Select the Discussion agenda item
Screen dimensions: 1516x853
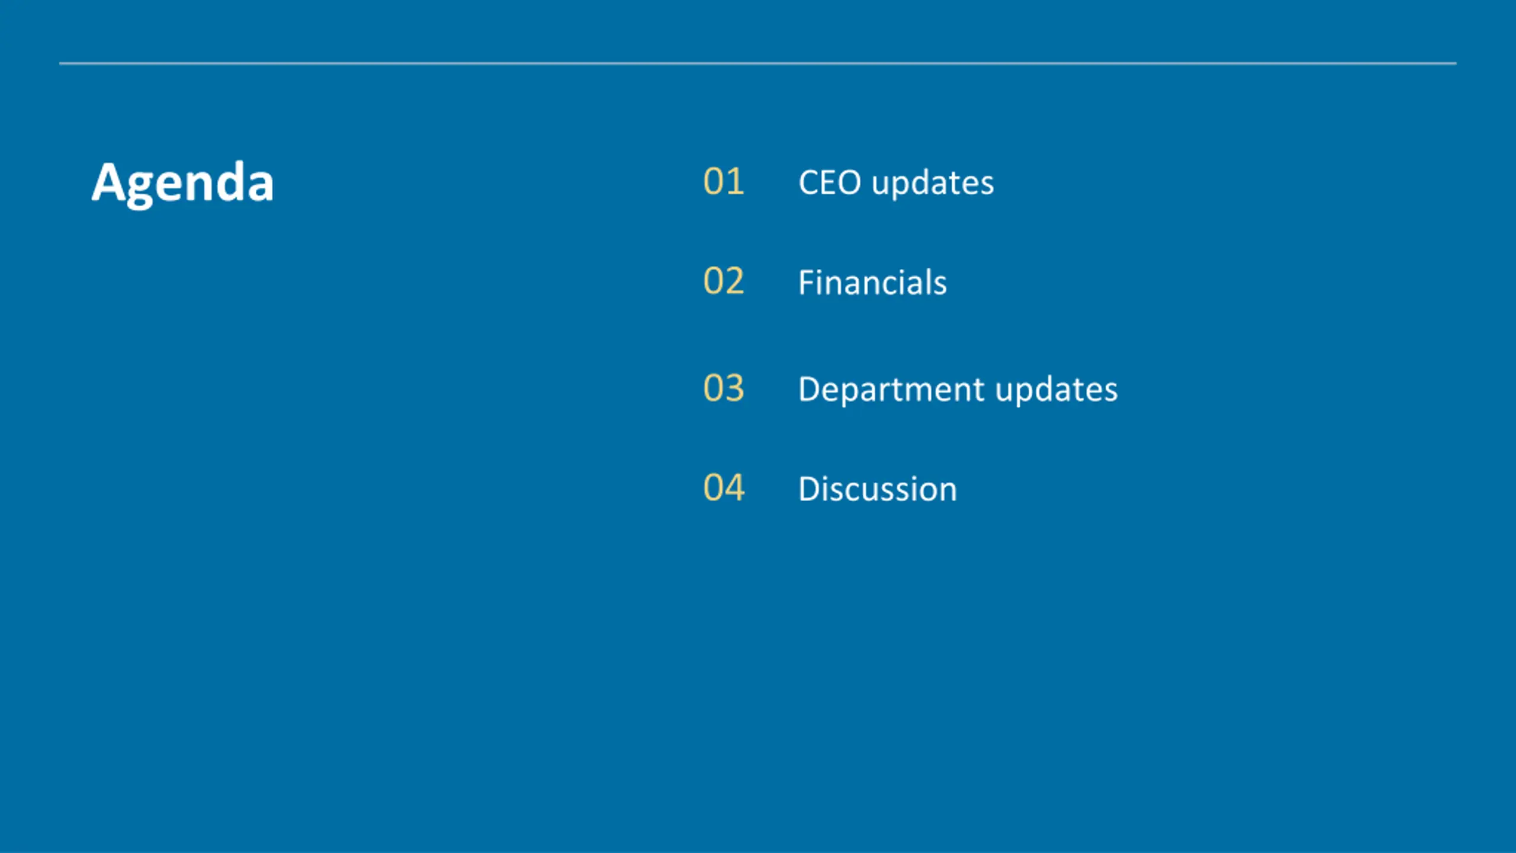[x=877, y=489]
